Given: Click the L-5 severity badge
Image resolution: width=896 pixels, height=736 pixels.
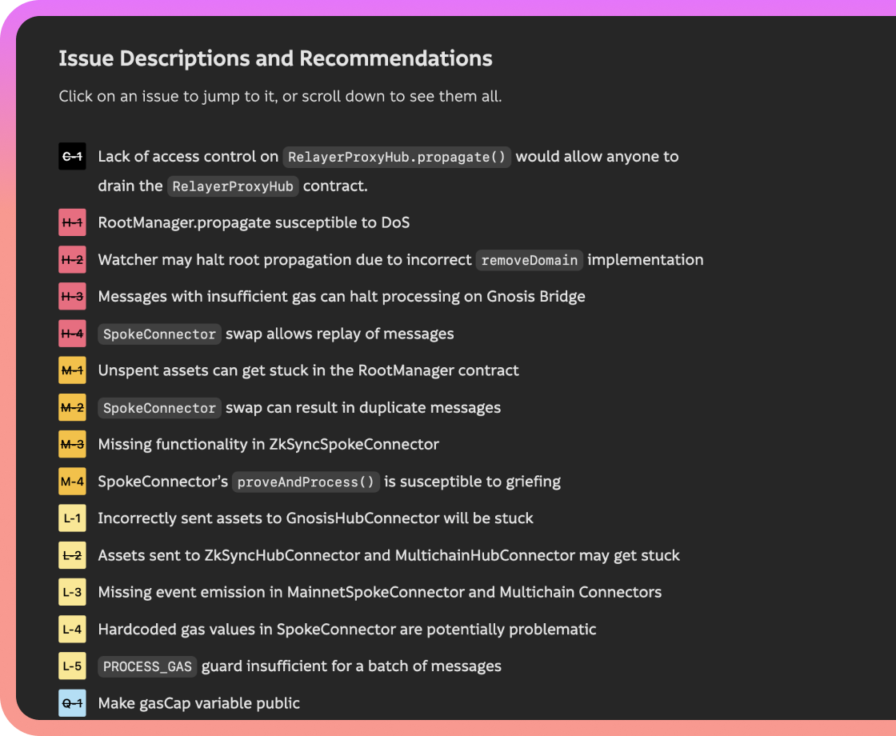Looking at the screenshot, I should pos(72,666).
